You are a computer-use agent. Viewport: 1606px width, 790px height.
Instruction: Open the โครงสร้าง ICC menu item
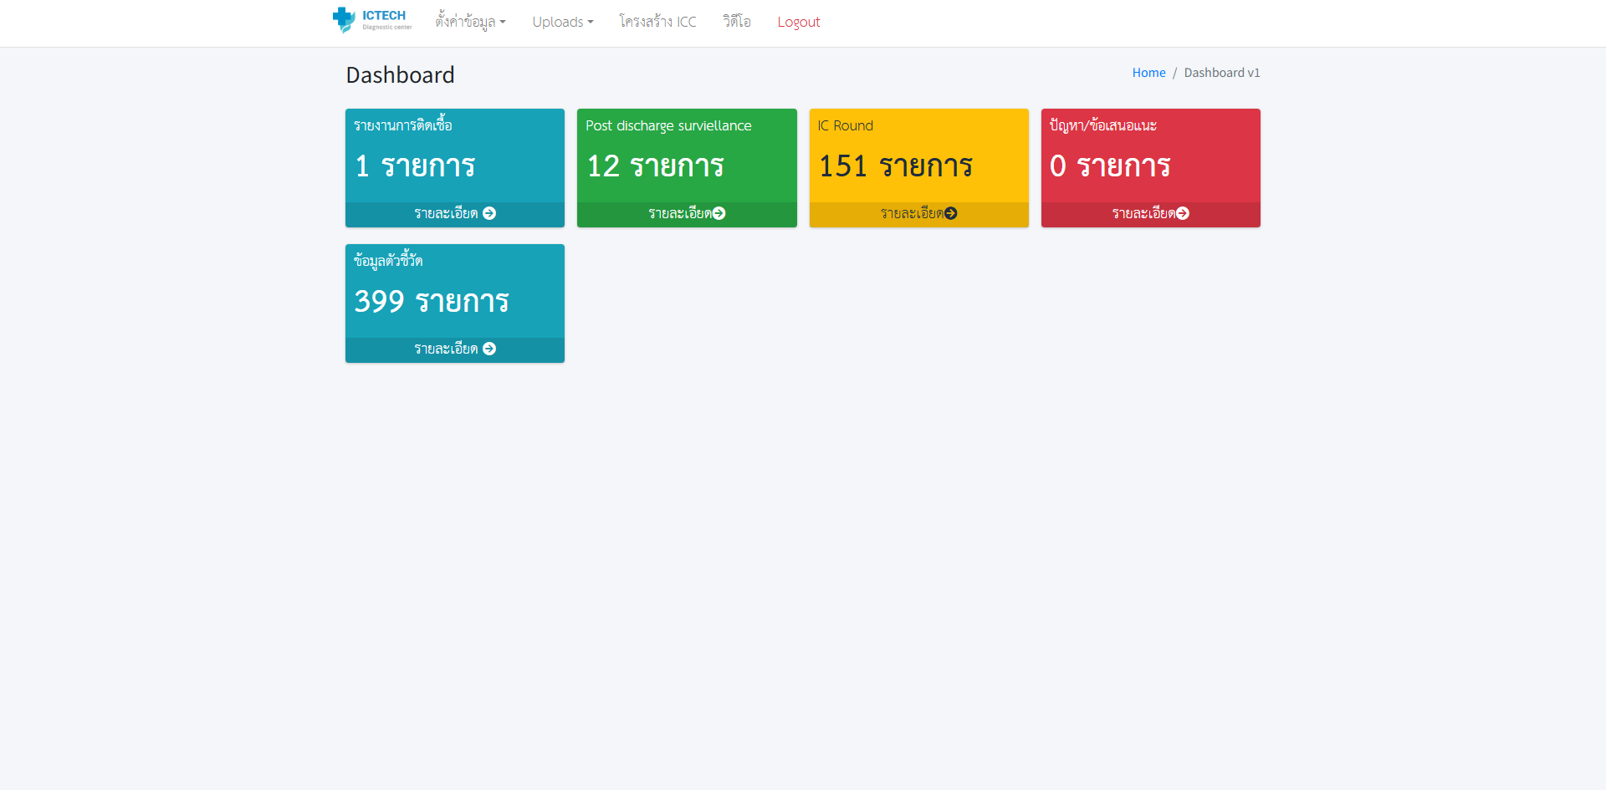[657, 22]
